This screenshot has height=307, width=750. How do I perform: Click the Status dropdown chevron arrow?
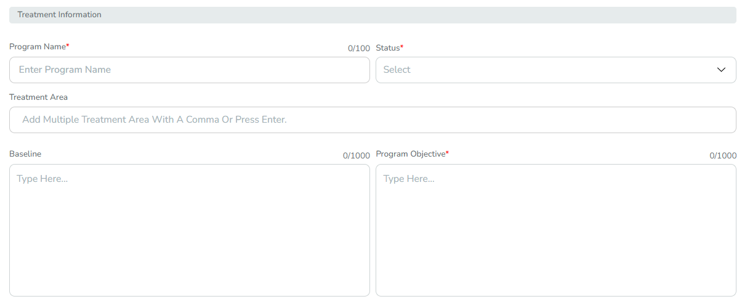(x=722, y=70)
